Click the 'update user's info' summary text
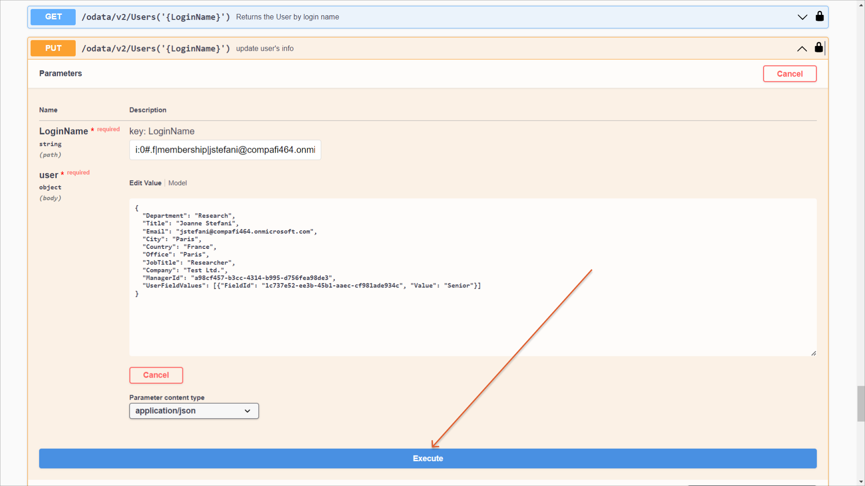Viewport: 865px width, 486px height. pos(264,49)
